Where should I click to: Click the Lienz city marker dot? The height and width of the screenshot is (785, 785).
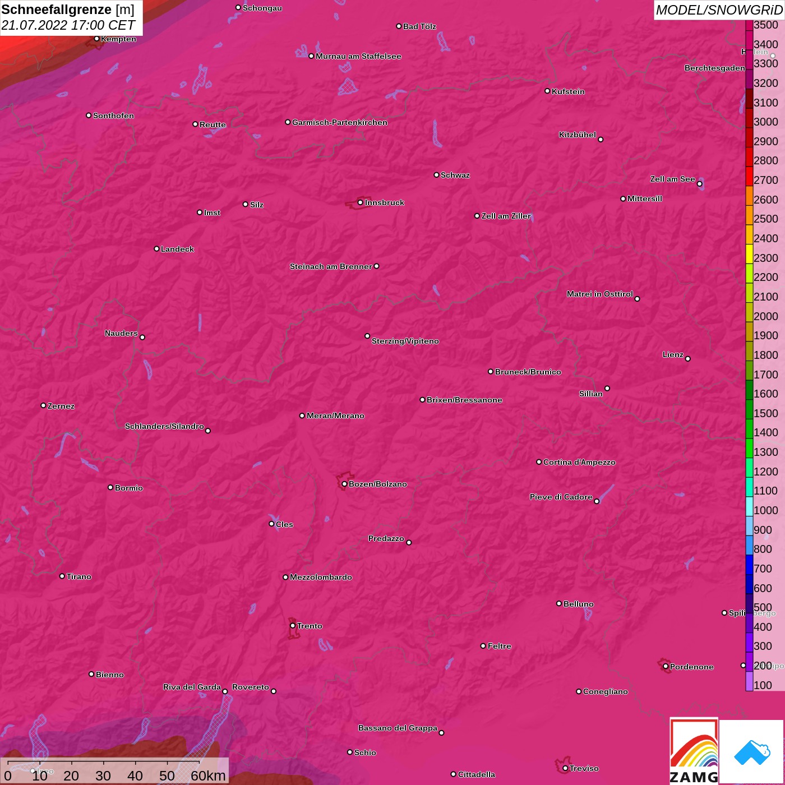pyautogui.click(x=688, y=359)
